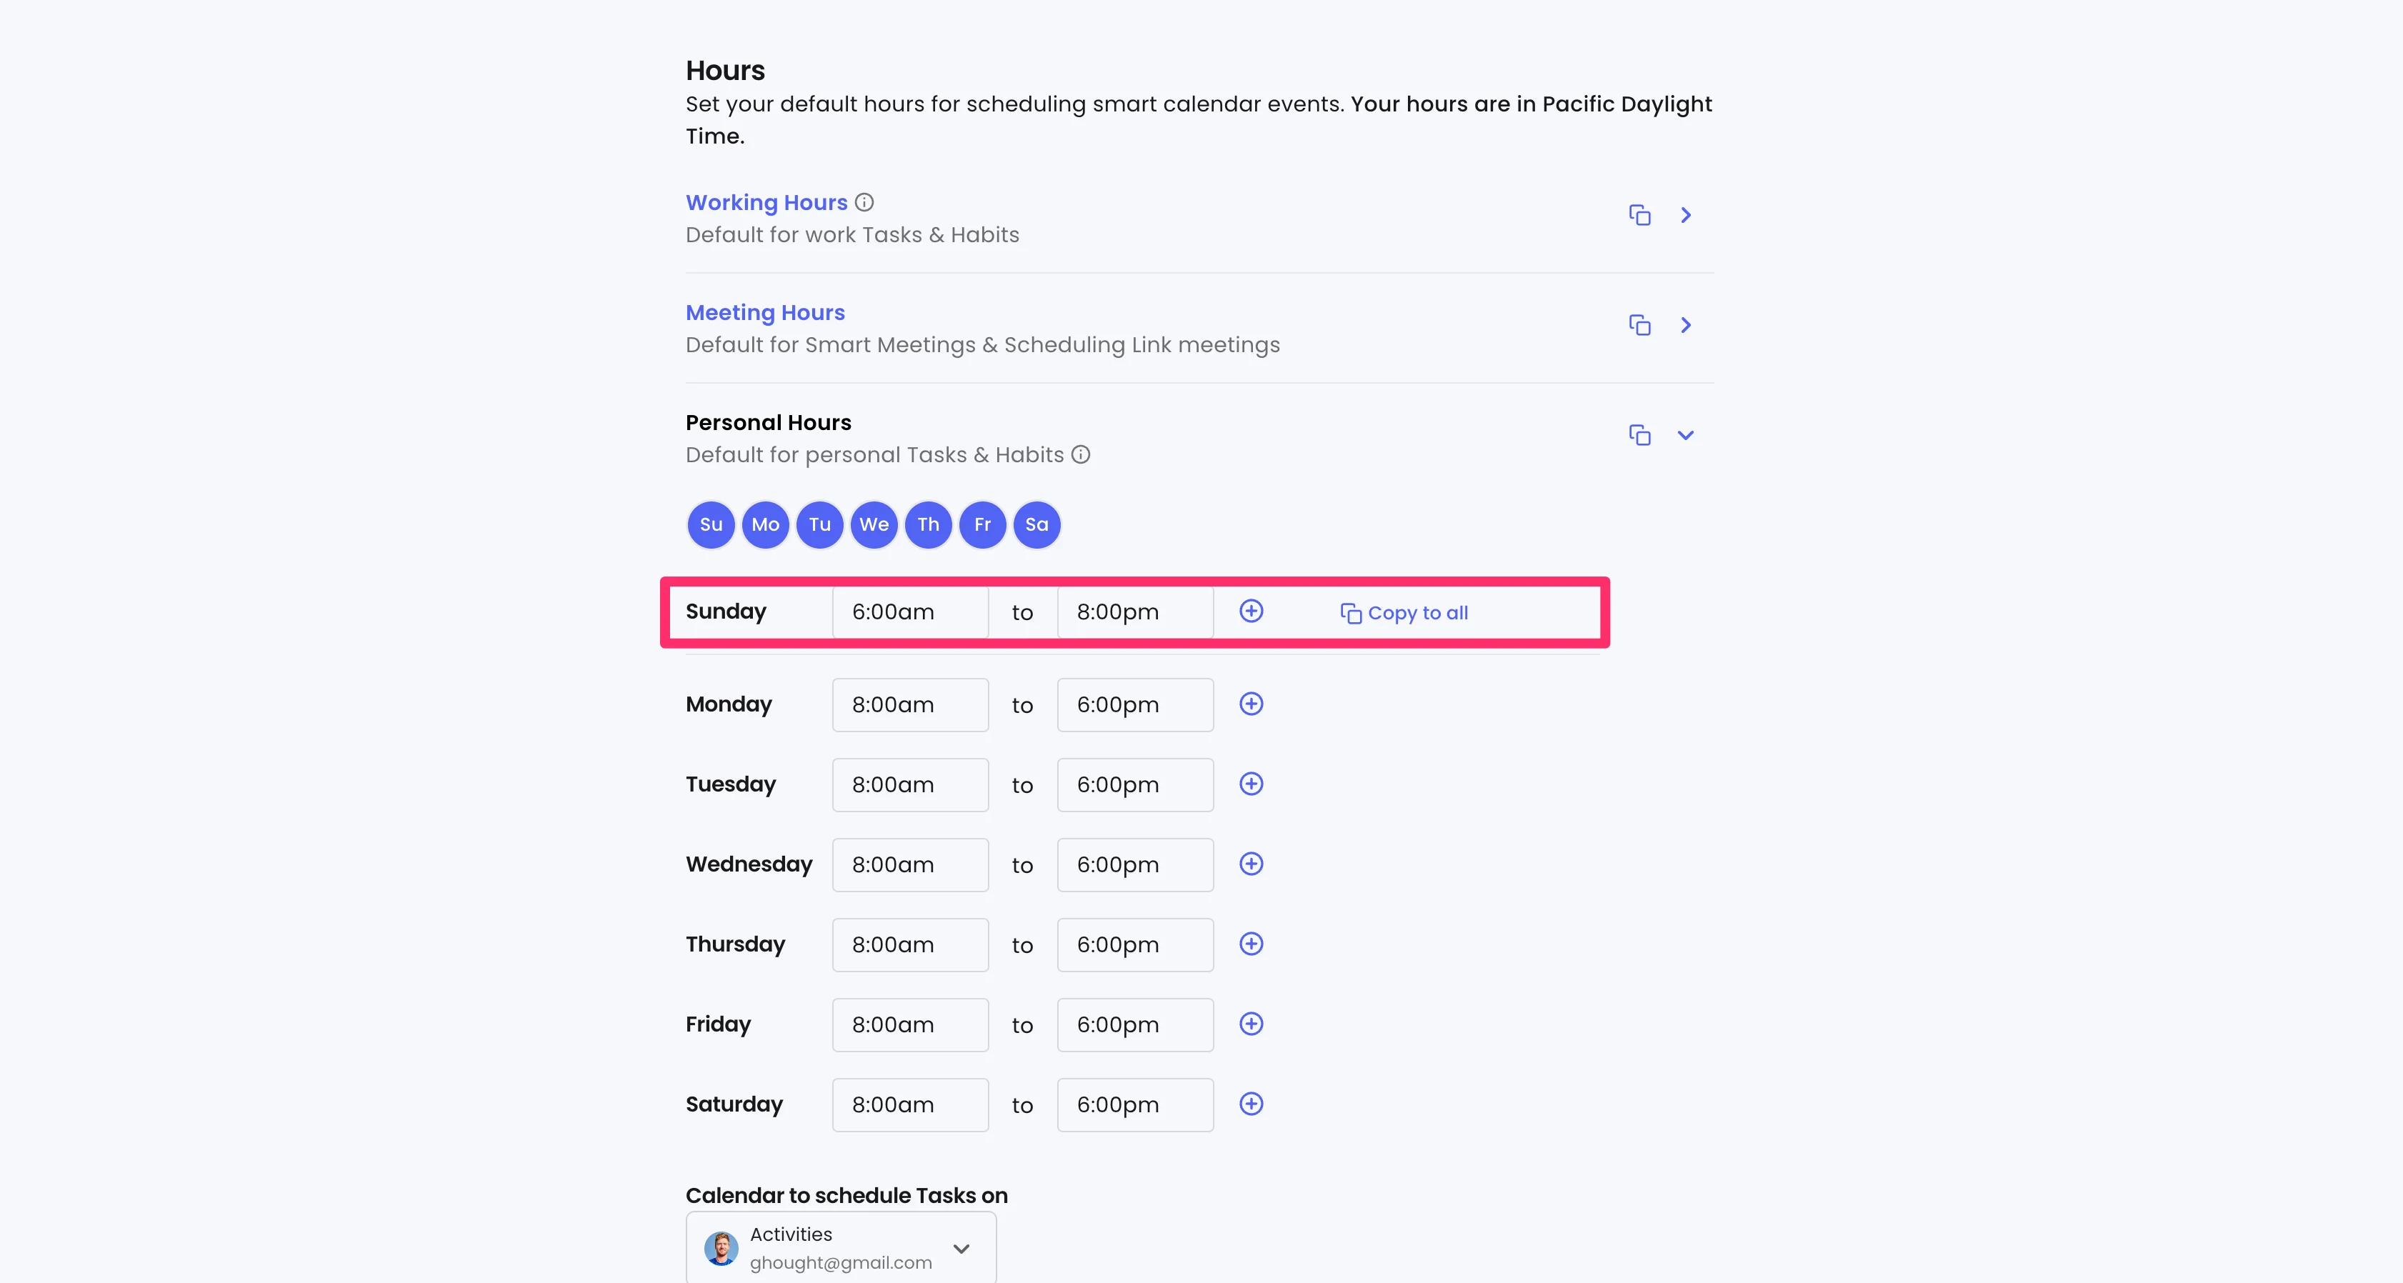Click copy icon for Working Hours
The image size is (2403, 1283).
coord(1639,216)
